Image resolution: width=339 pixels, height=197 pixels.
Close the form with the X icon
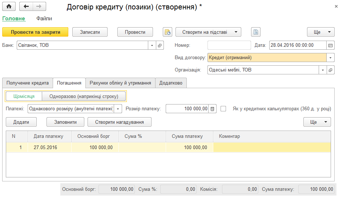336,7
